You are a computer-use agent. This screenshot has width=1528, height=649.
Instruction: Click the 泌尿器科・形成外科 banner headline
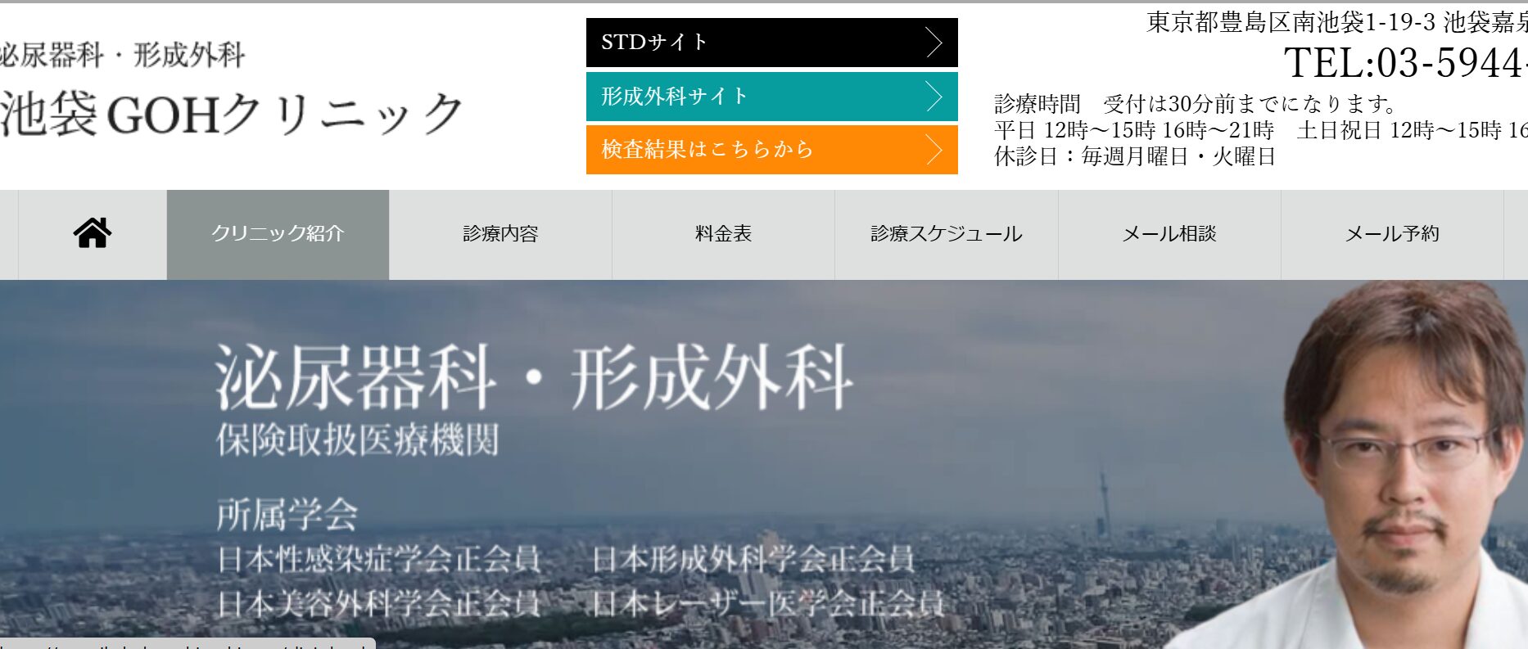coord(534,377)
